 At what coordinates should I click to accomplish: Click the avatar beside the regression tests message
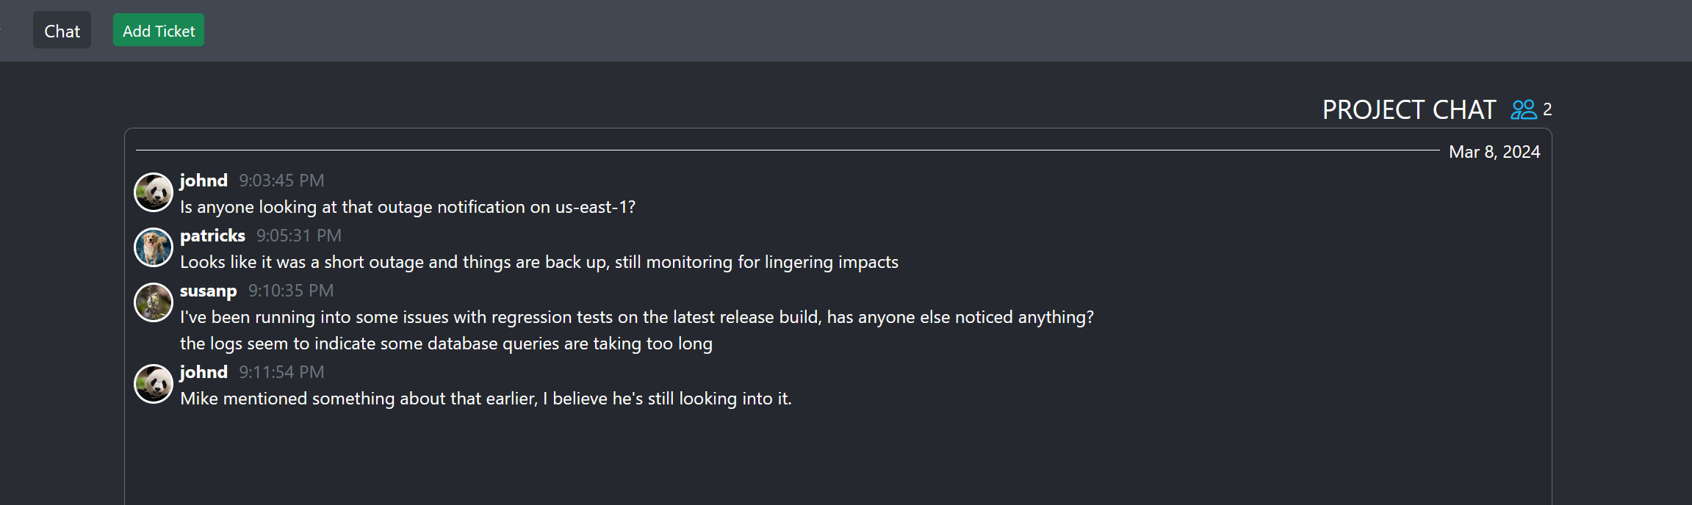(x=153, y=302)
